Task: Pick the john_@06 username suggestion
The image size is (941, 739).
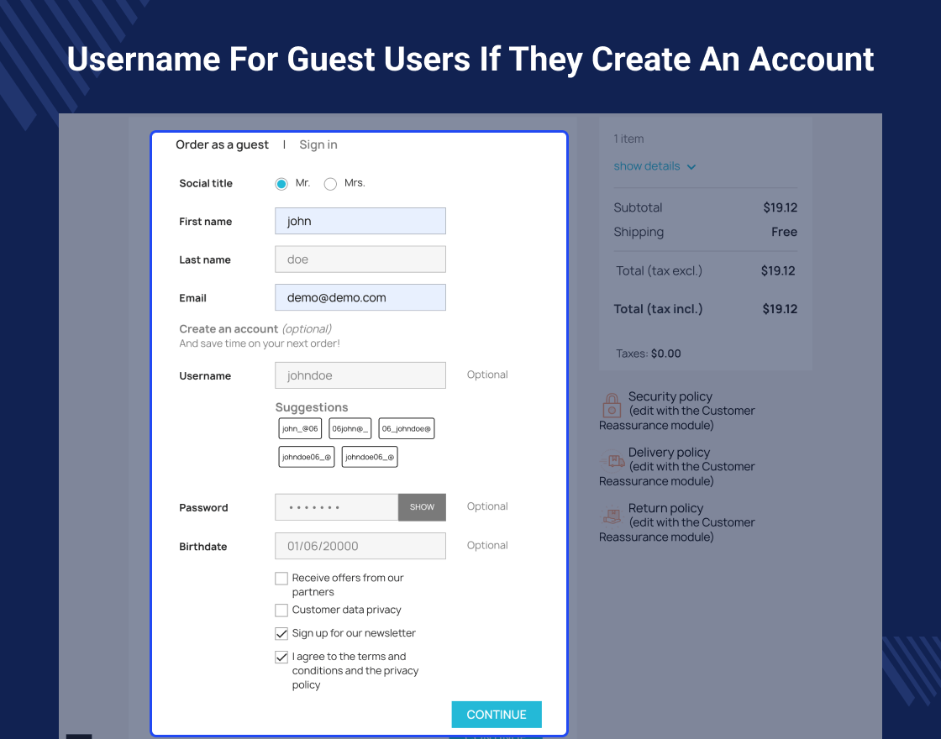Action: click(300, 428)
